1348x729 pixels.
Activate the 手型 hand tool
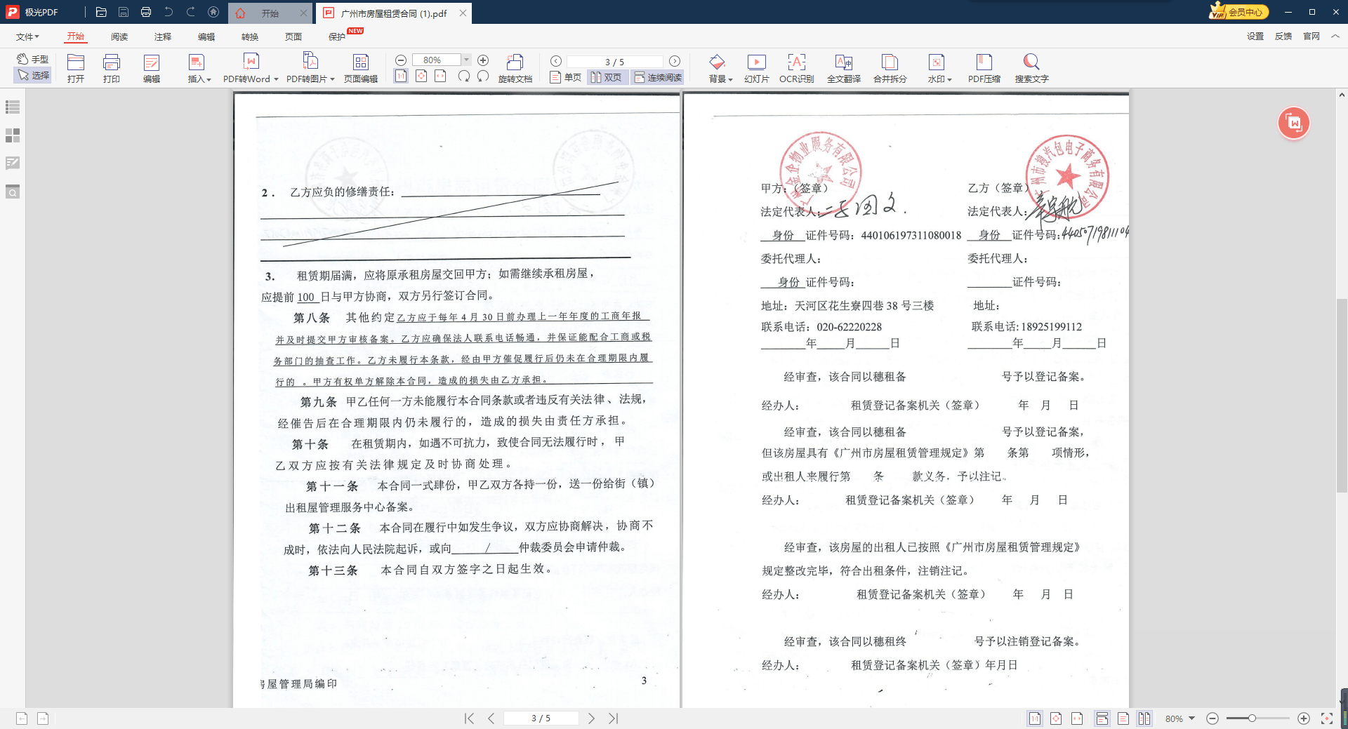(33, 59)
